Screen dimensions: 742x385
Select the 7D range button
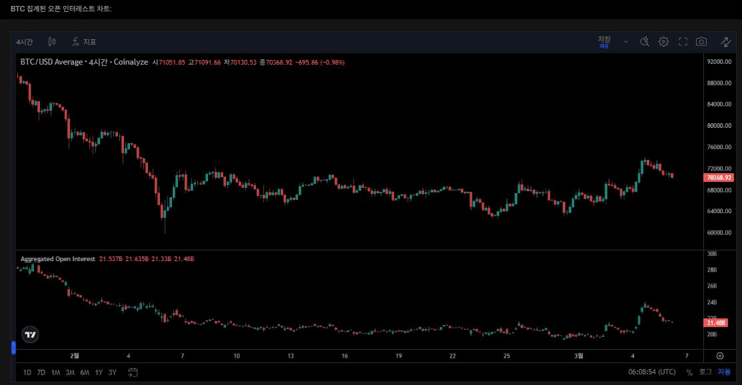(x=41, y=373)
